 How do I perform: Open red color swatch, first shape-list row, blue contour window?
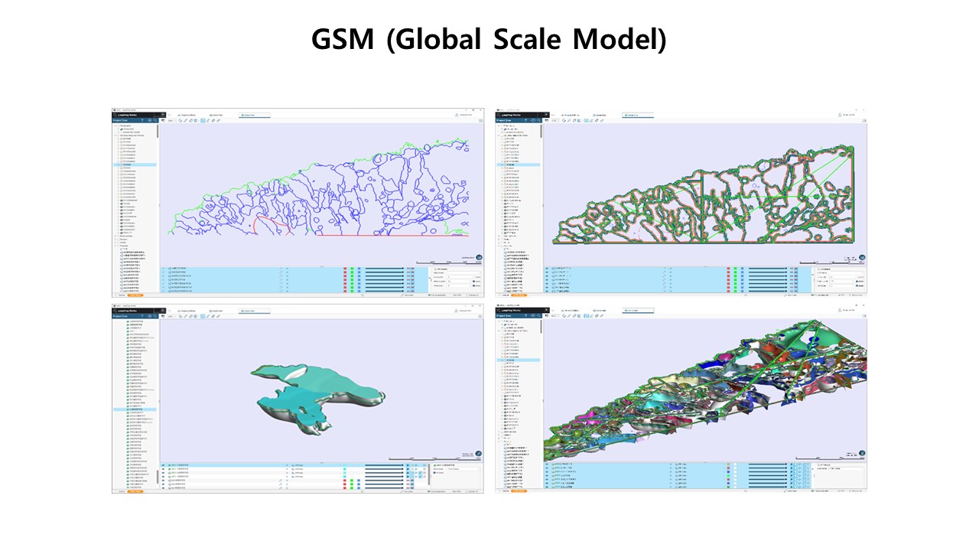coord(345,269)
